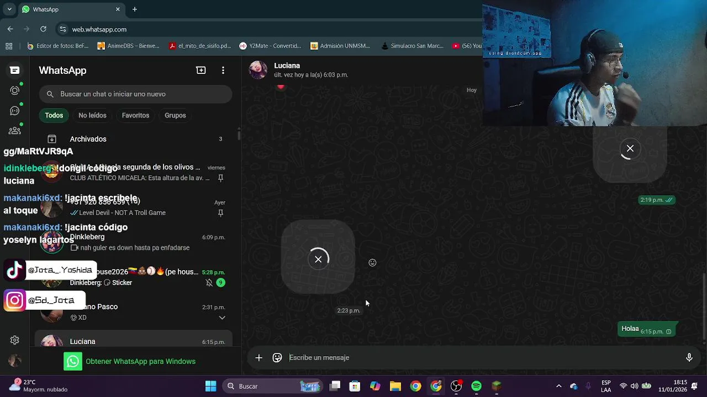Open the Communities icon in sidebar
Screen dimensions: 707x397
[15, 131]
